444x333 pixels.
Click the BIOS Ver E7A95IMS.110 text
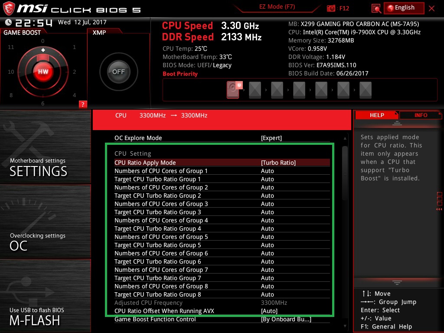pyautogui.click(x=322, y=65)
